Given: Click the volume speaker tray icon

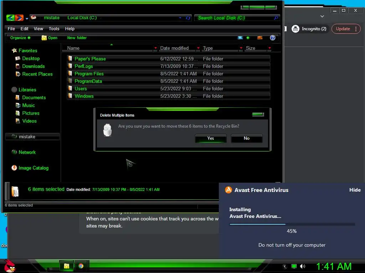Looking at the screenshot, I should click(303, 266).
